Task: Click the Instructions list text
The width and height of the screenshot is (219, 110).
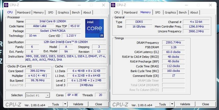Action: (x=66, y=58)
